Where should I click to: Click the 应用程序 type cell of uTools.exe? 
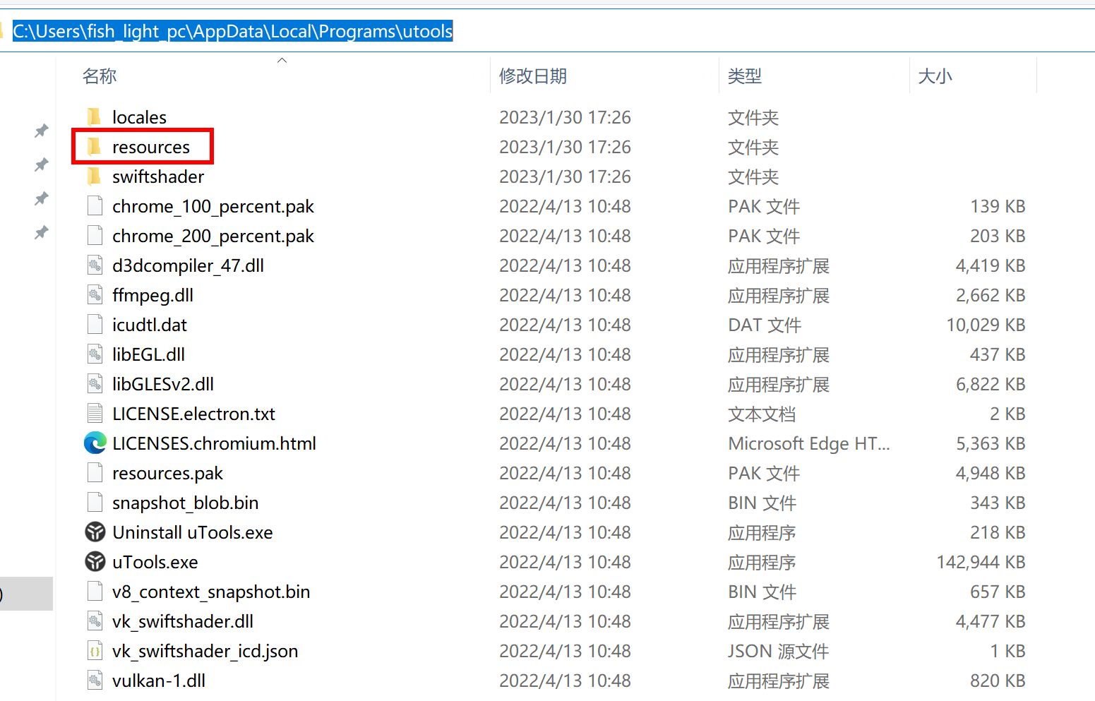[x=762, y=562]
